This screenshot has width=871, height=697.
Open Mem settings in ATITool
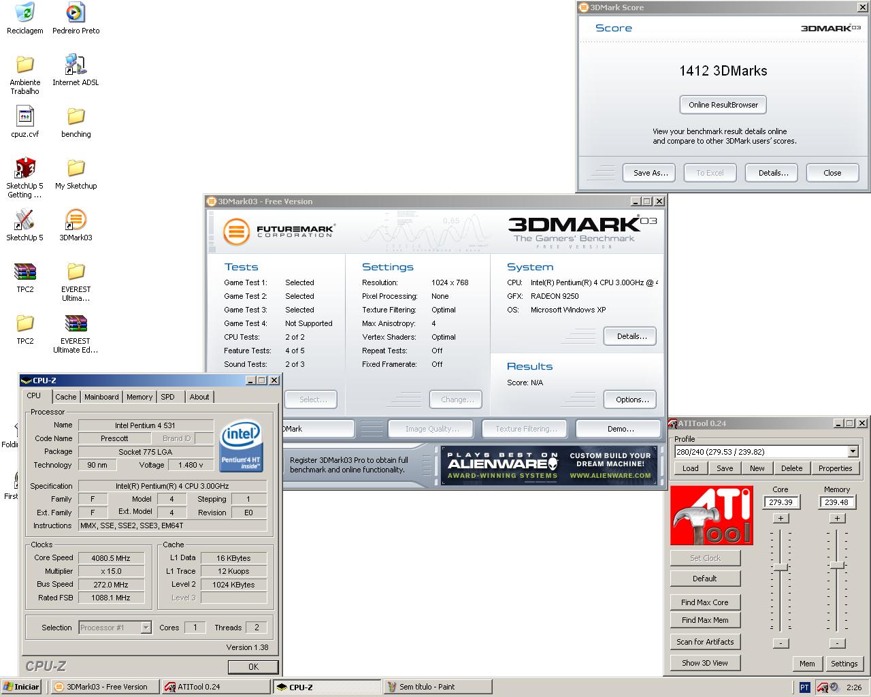[807, 664]
